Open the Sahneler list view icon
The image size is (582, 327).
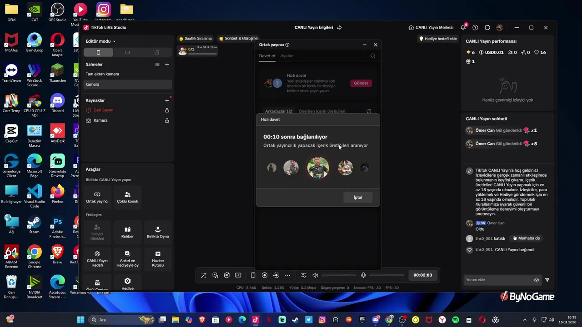point(157,64)
